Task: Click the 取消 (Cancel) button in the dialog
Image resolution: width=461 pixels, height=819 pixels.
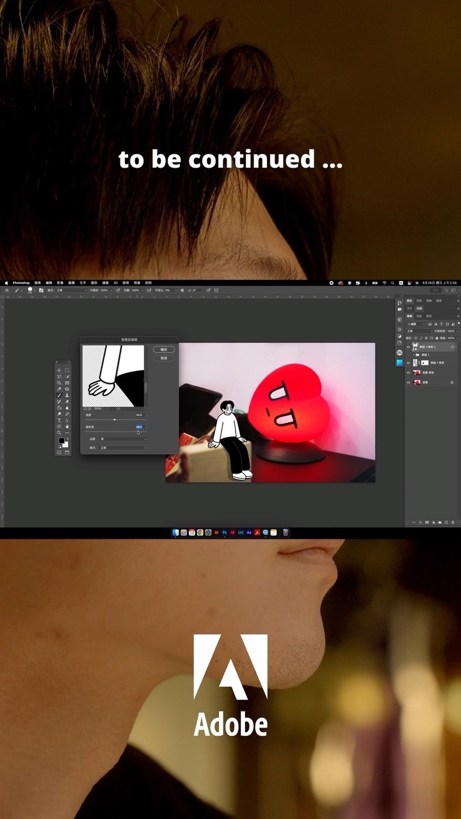Action: pyautogui.click(x=163, y=358)
